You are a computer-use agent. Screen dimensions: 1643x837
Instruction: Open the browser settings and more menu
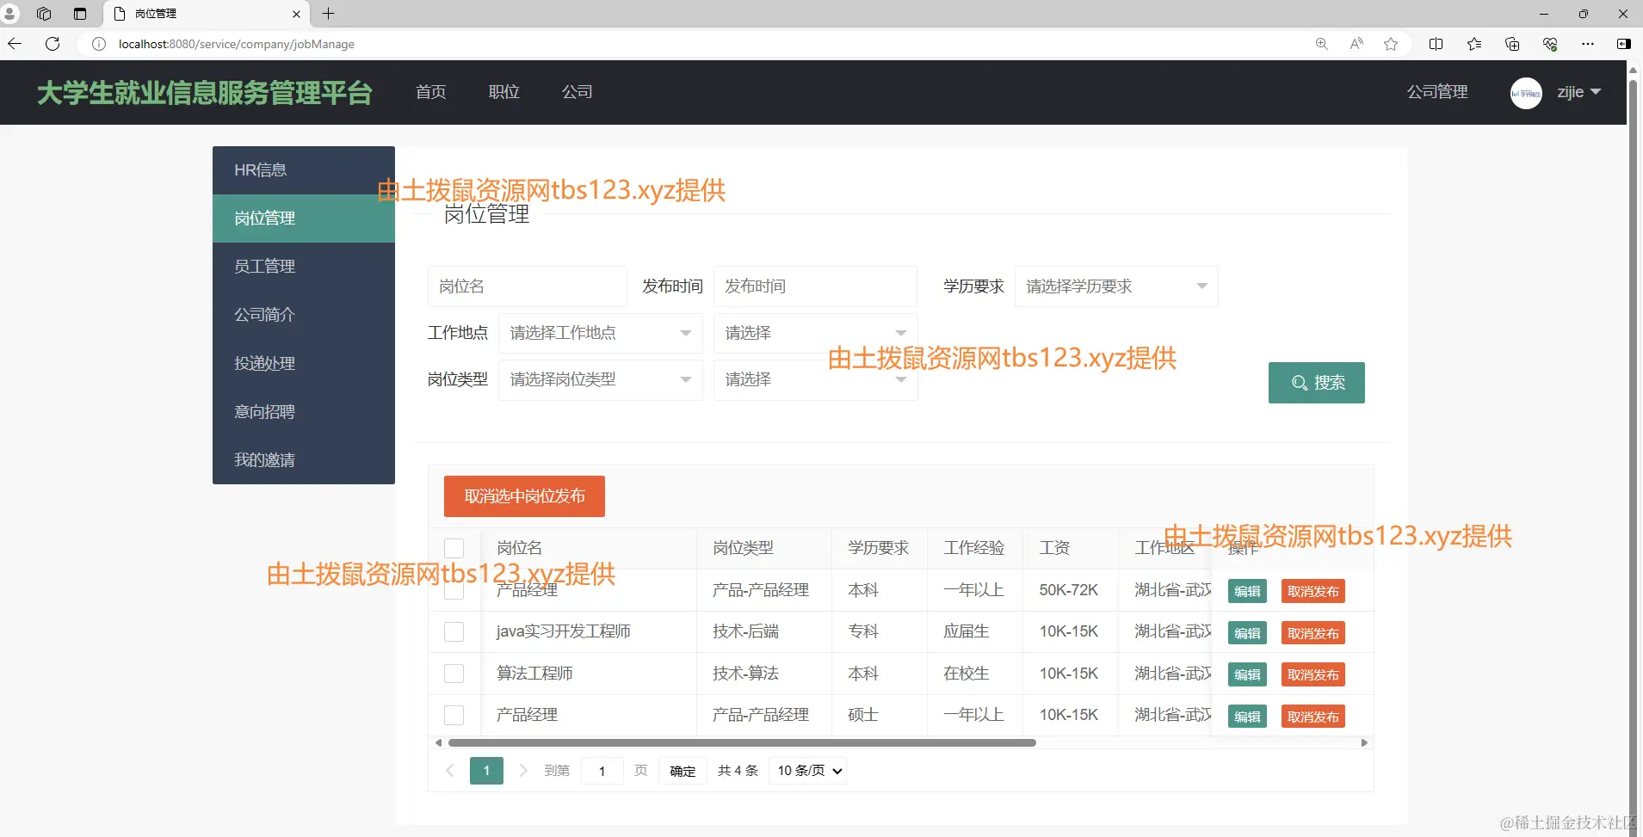tap(1588, 44)
